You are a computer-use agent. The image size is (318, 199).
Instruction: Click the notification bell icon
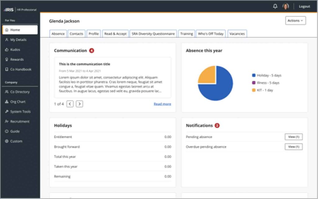(x=275, y=6)
